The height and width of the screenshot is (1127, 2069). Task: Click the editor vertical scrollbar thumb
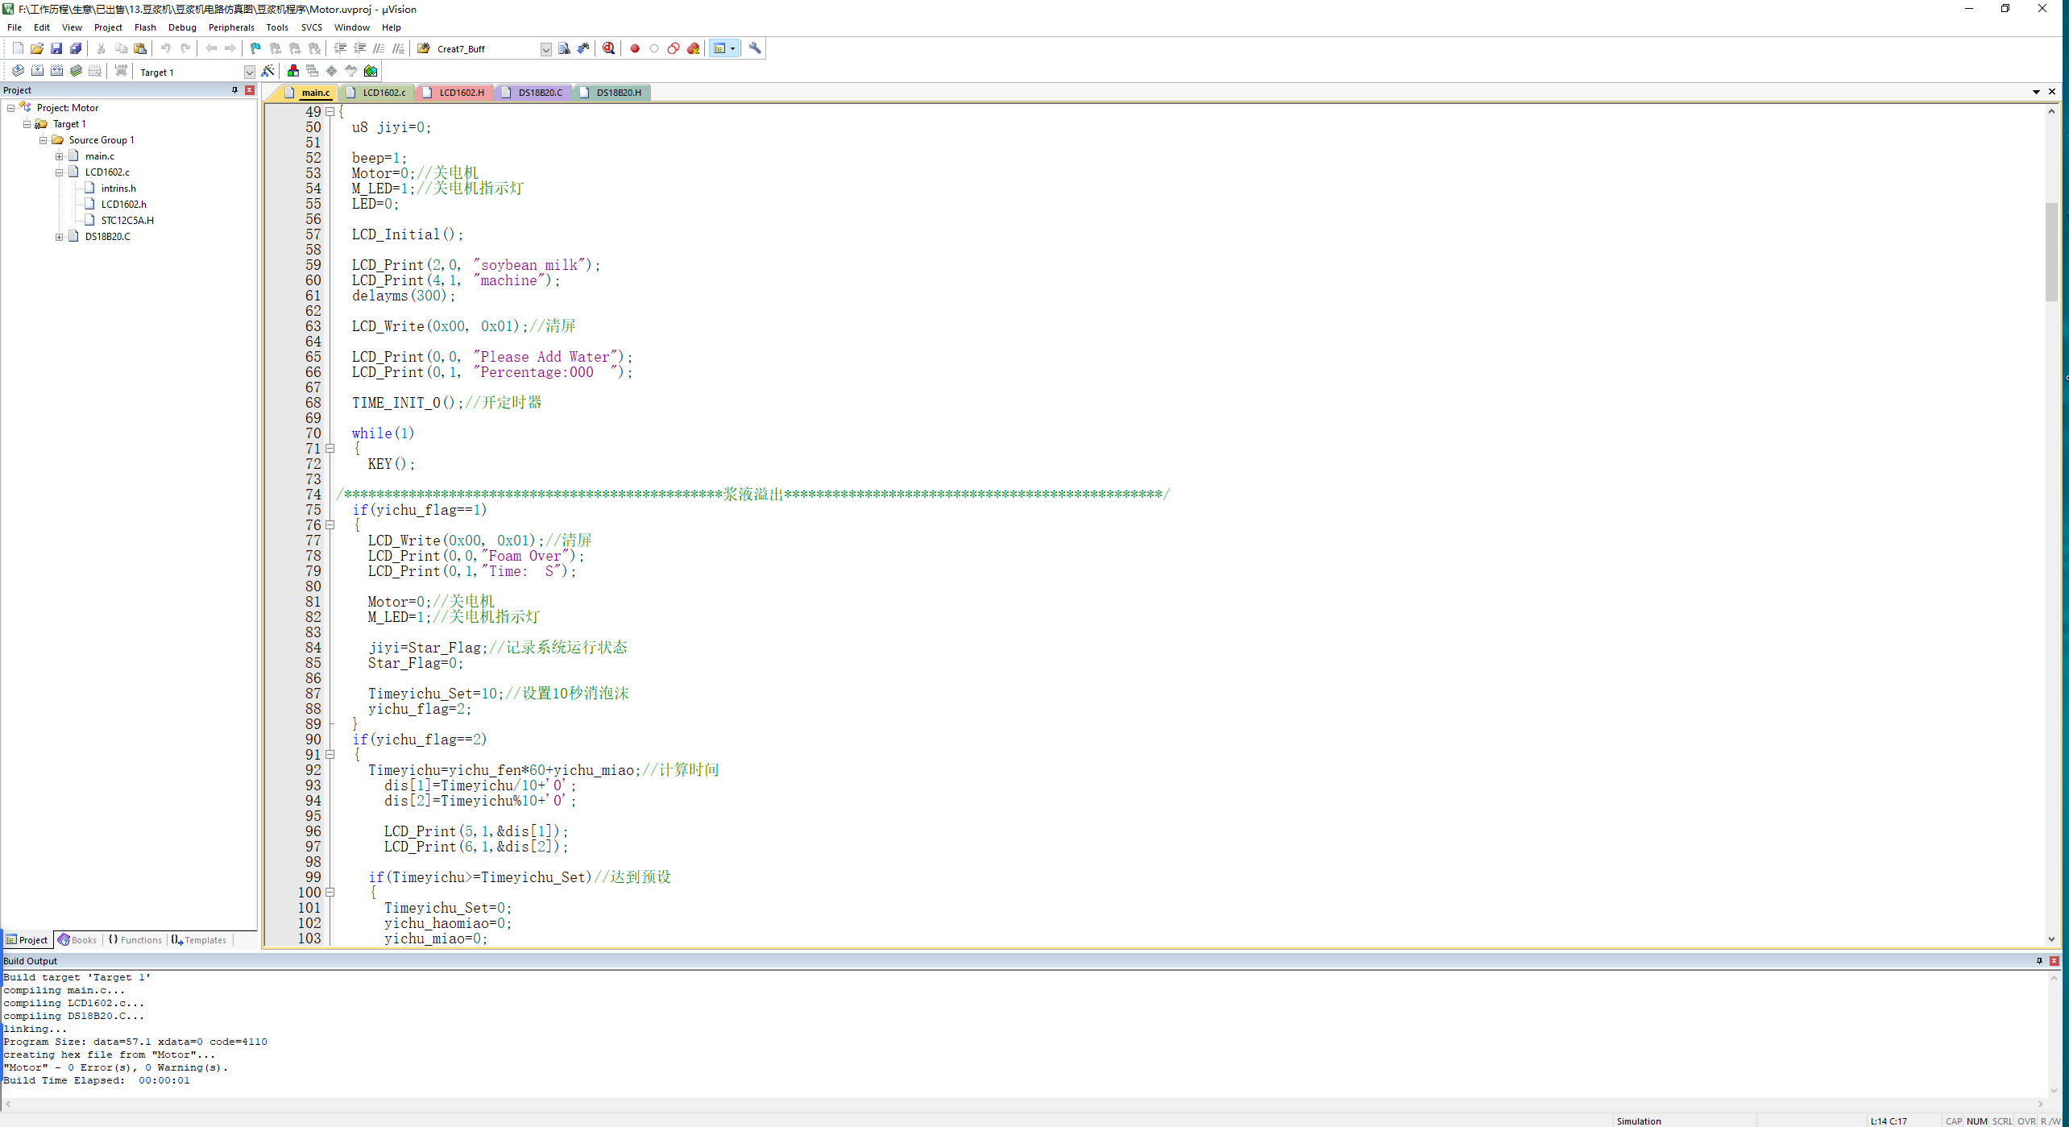pyautogui.click(x=2051, y=252)
